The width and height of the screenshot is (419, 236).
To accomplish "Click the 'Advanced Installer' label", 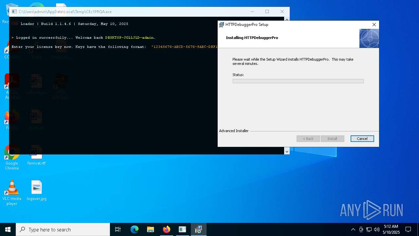I will pos(234,131).
